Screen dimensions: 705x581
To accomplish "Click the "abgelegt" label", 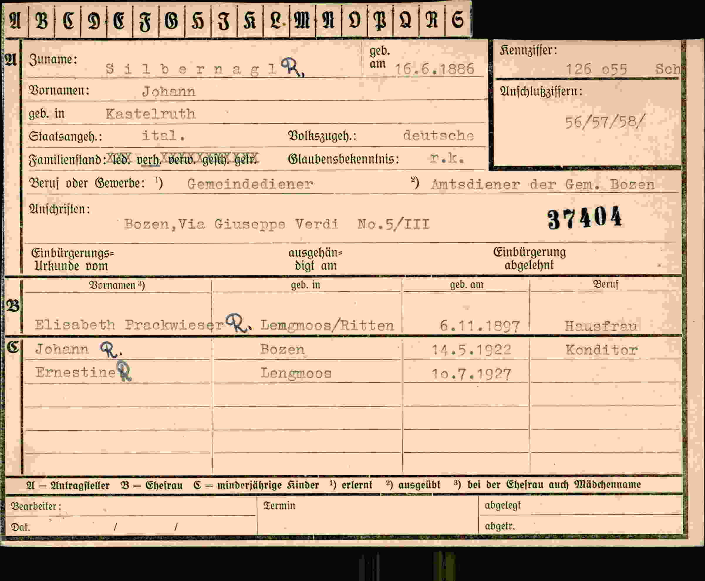I will [x=503, y=505].
